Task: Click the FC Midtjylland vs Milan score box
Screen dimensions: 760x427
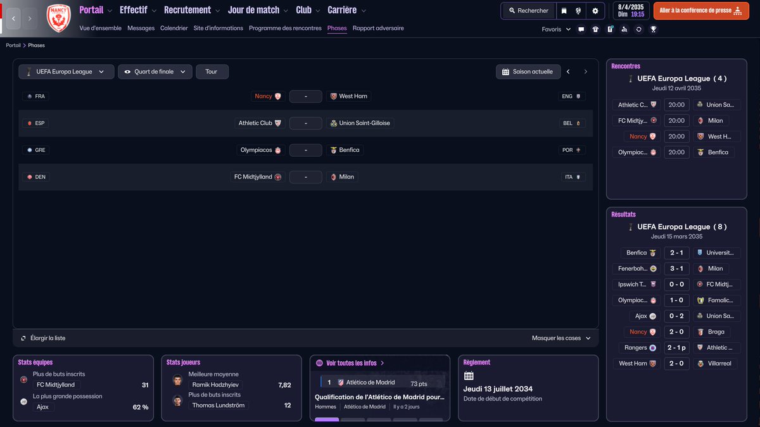Action: click(305, 177)
